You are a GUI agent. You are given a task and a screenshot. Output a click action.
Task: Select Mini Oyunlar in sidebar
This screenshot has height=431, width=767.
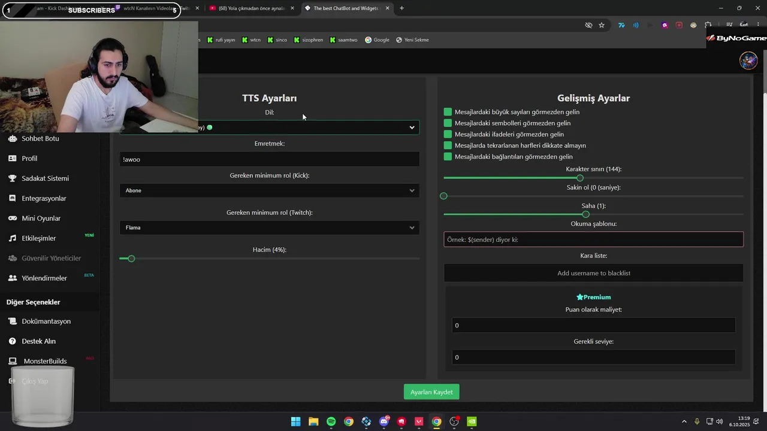41,218
